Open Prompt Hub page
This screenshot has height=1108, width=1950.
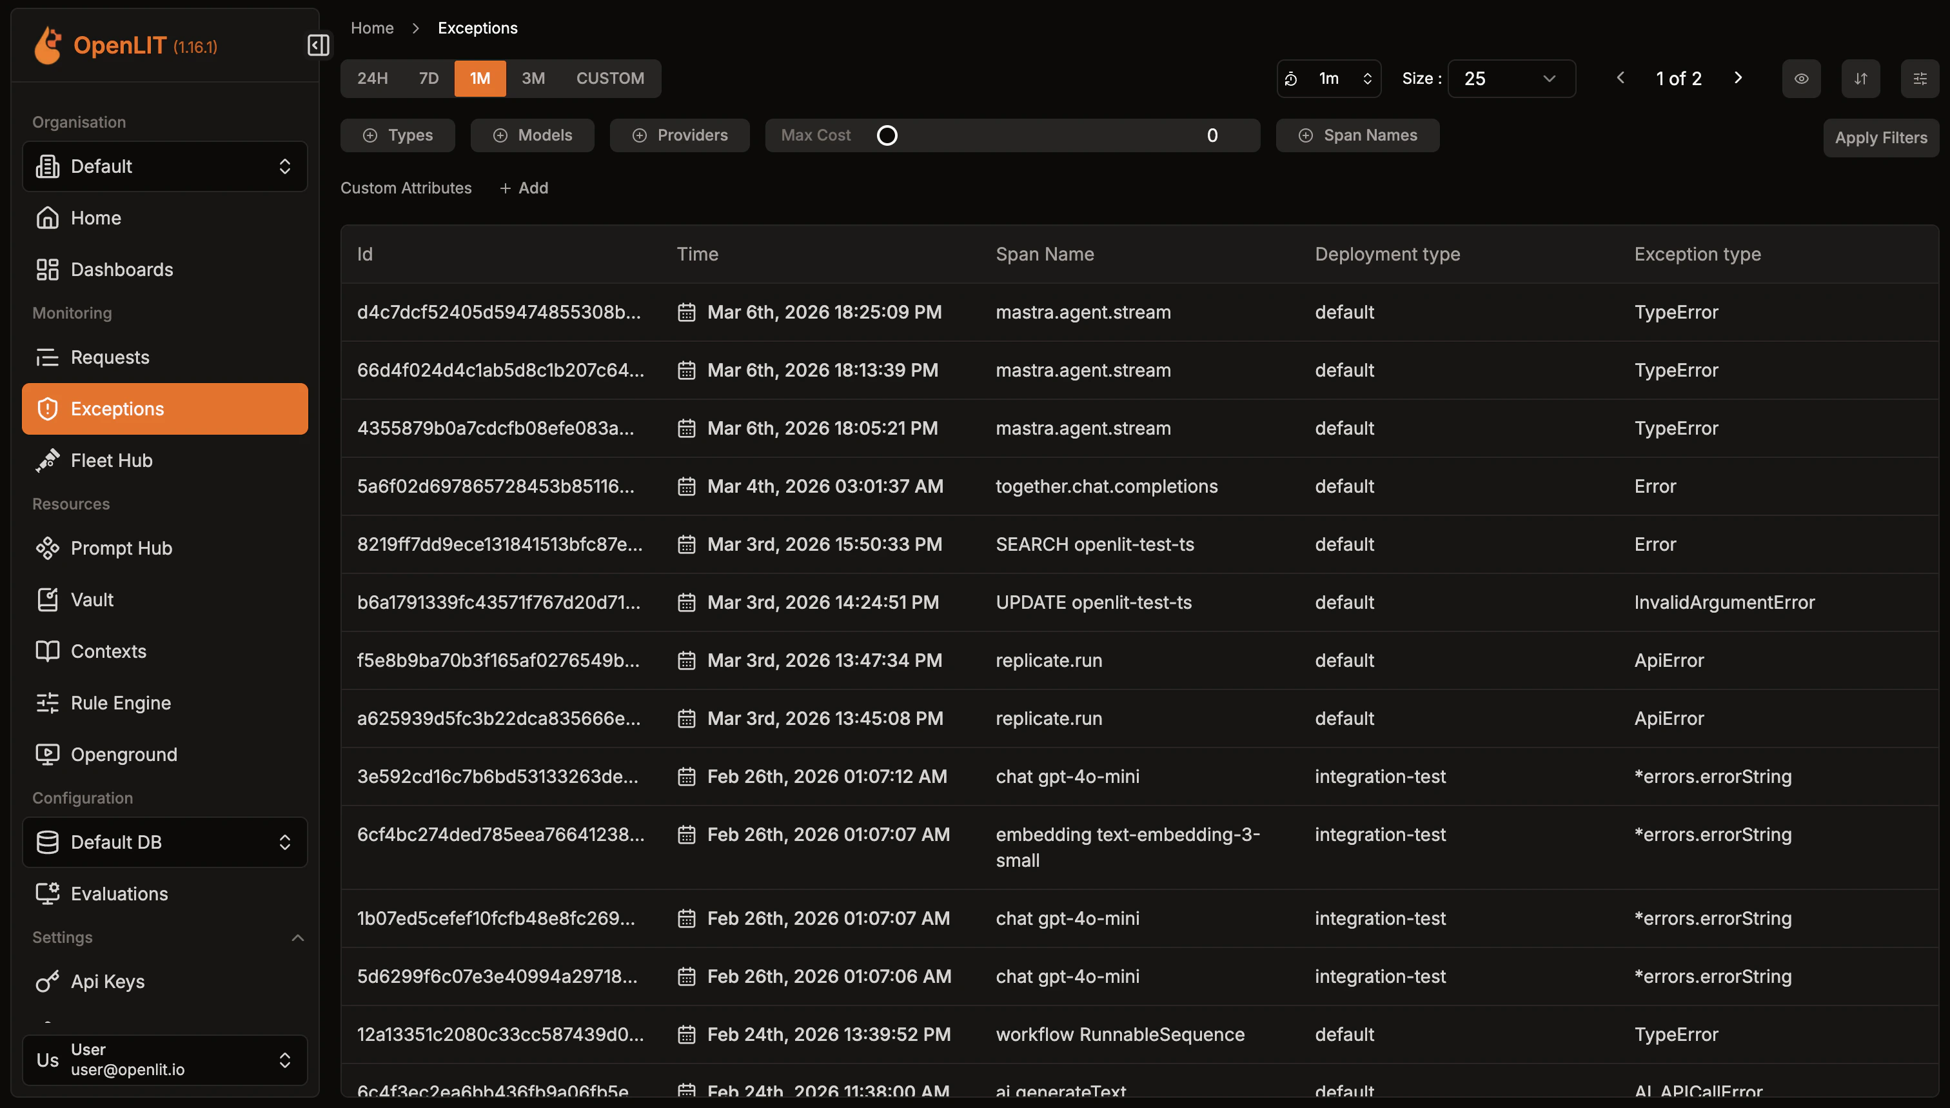pos(121,548)
